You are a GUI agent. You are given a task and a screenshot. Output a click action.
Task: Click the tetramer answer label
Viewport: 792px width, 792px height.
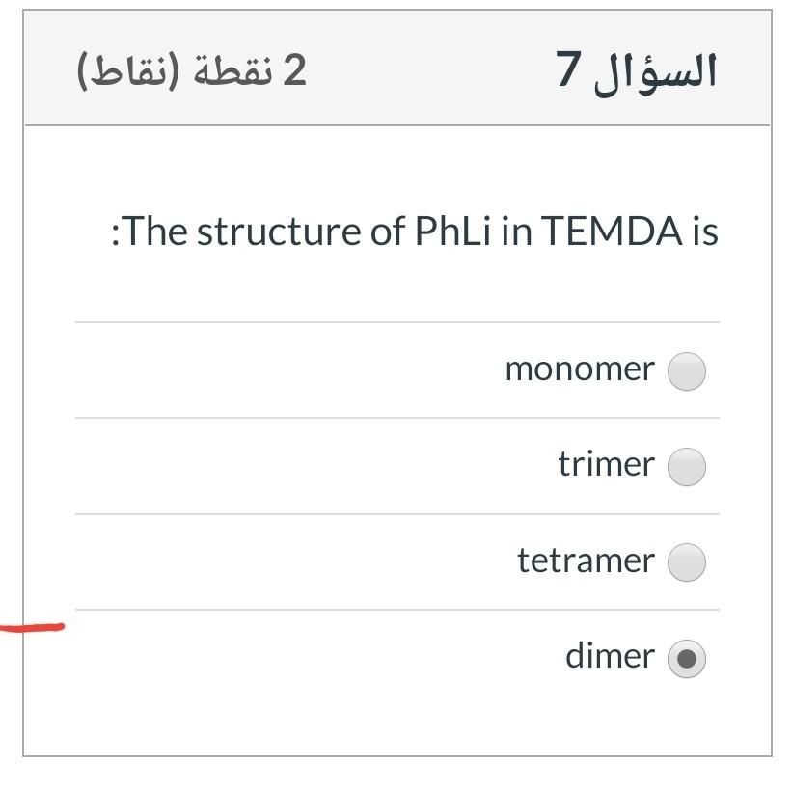click(588, 560)
